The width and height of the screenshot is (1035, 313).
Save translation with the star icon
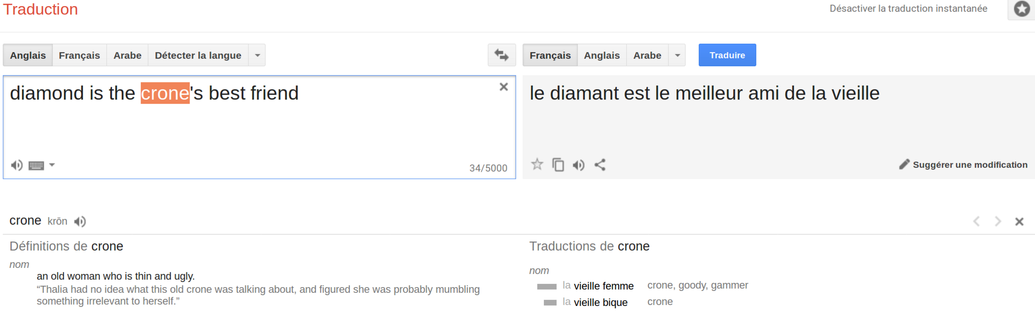537,165
